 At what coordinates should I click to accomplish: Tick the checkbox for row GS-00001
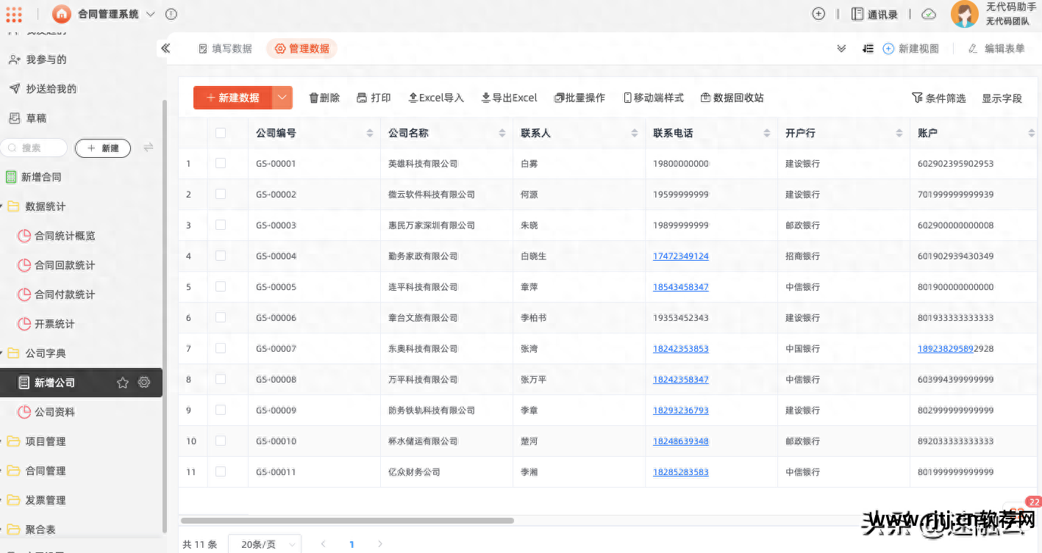click(221, 163)
